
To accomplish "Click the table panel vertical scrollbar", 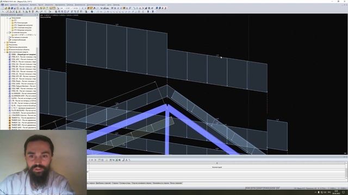I will pyautogui.click(x=346, y=171).
